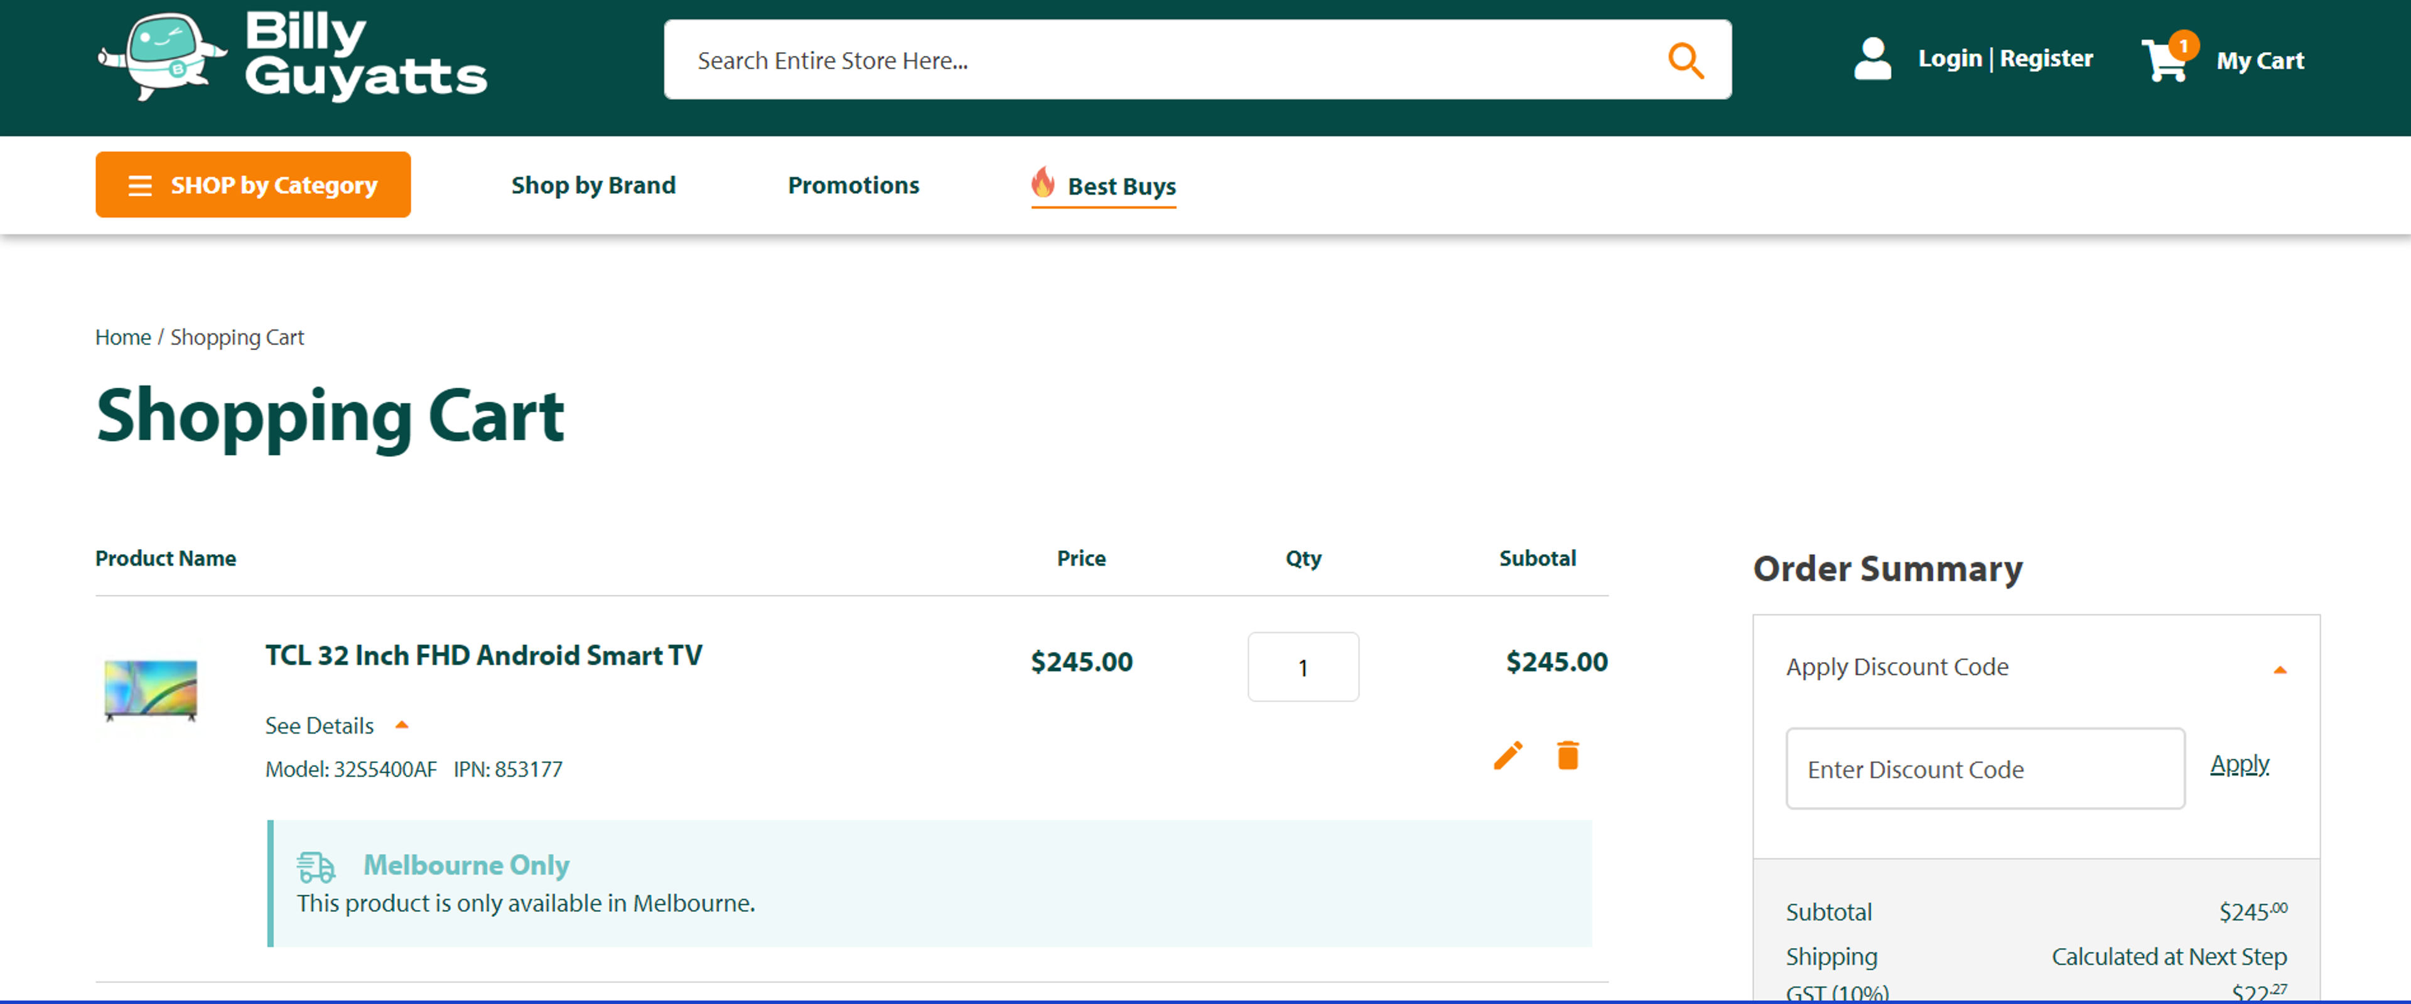
Task: Open Shop by Brand menu
Action: coord(593,185)
